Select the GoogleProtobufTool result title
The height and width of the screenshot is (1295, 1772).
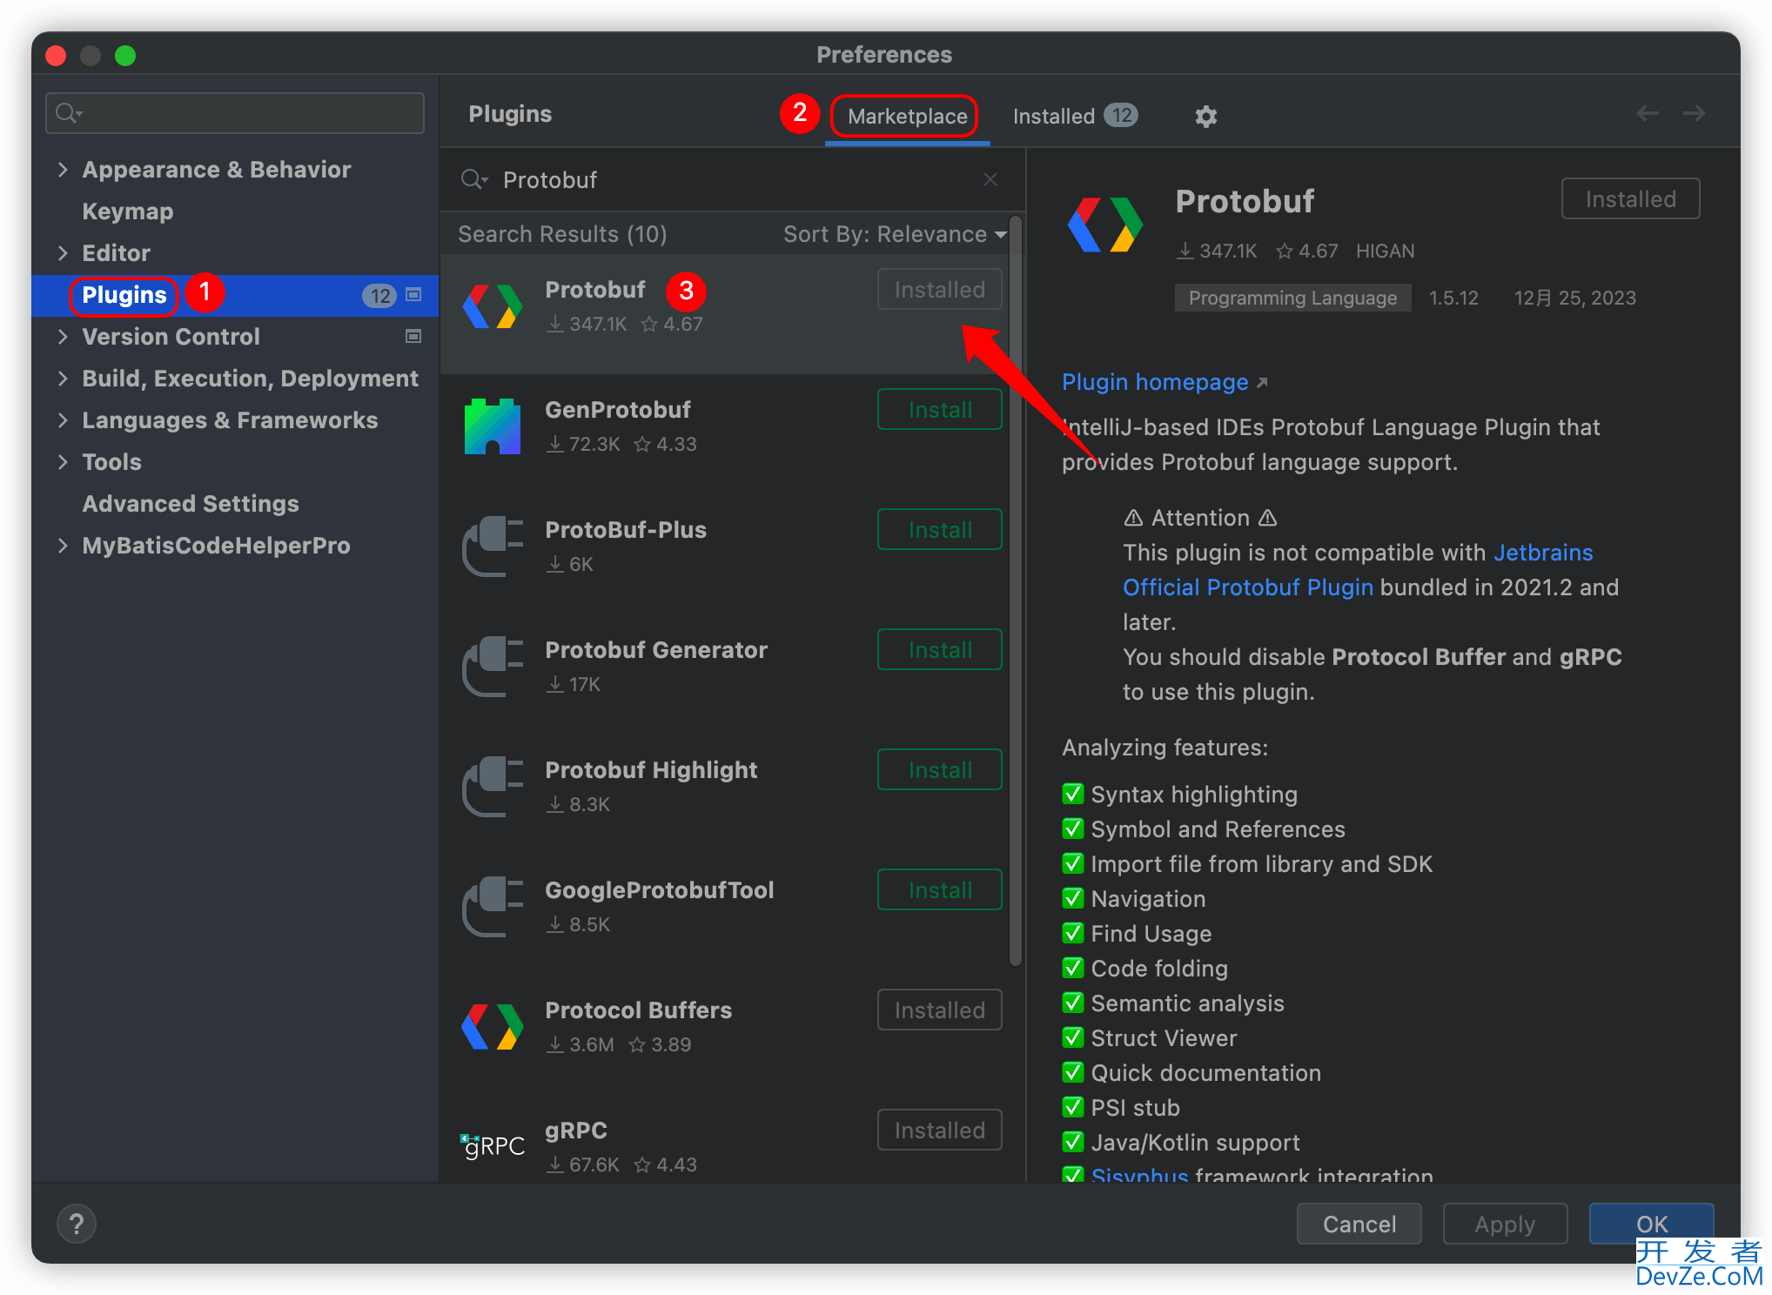click(659, 889)
